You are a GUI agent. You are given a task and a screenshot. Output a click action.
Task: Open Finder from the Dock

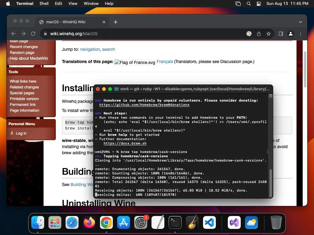38,222
